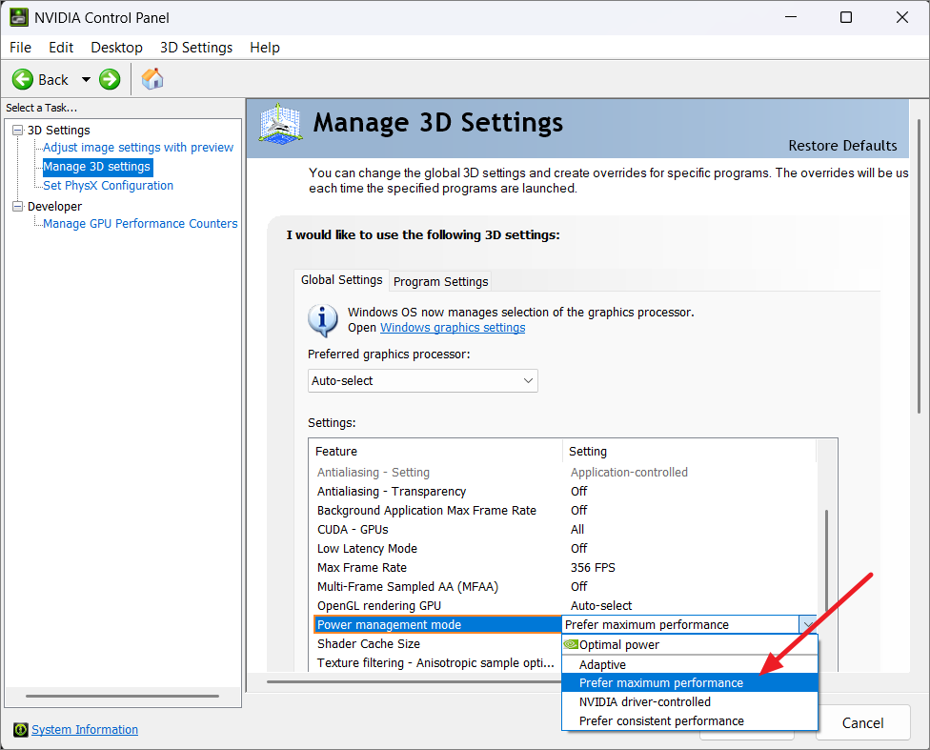Open the Back history dropdown arrow
The height and width of the screenshot is (750, 930).
(86, 79)
